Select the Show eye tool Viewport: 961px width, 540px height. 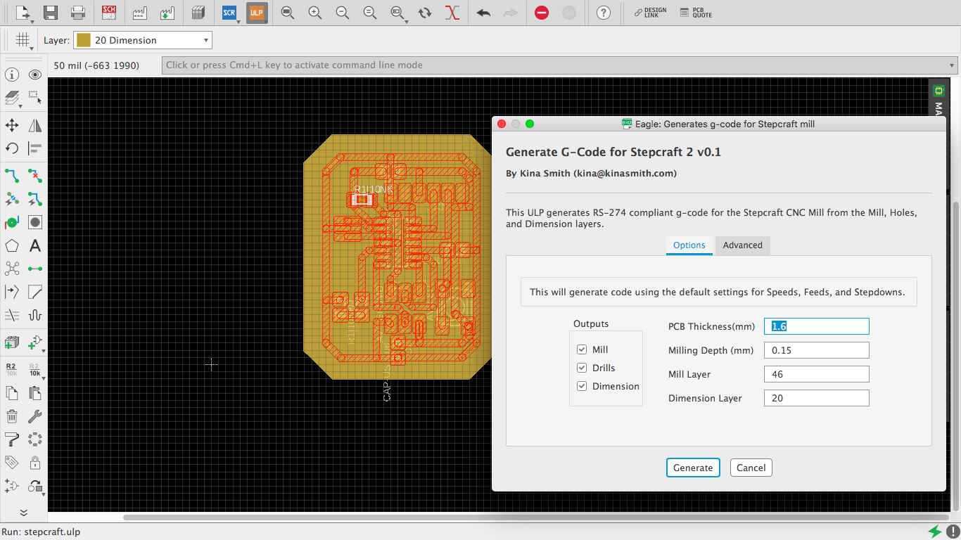coord(35,75)
